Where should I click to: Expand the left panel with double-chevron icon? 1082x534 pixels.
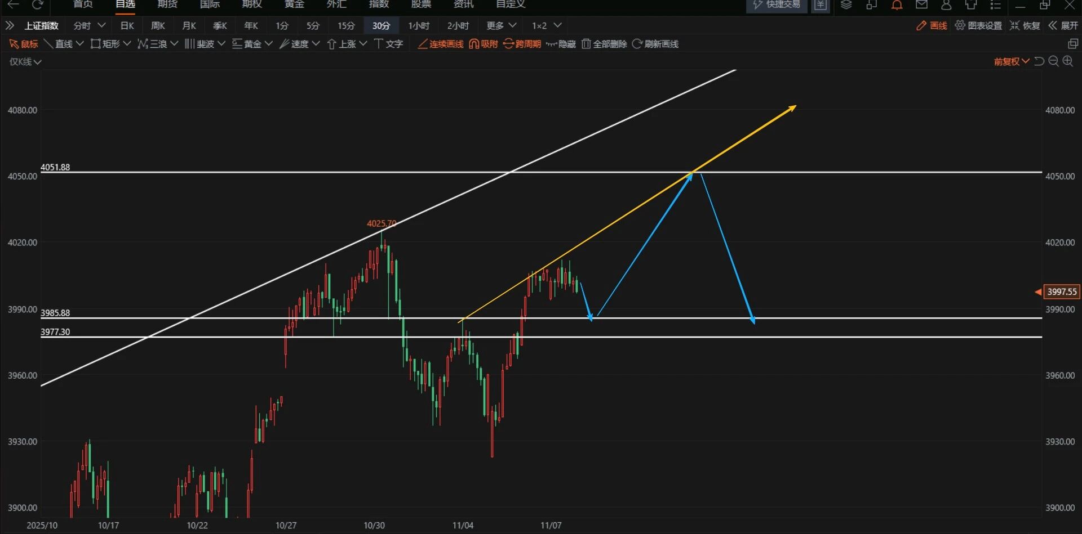pos(10,25)
